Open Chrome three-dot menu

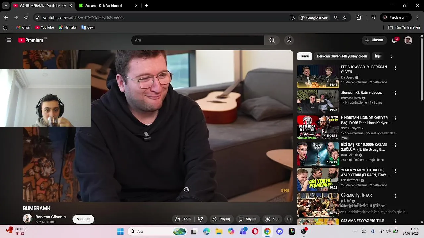tap(418, 18)
